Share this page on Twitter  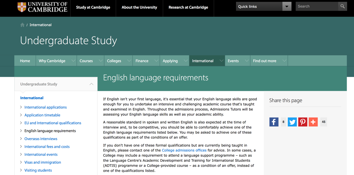click(293, 122)
